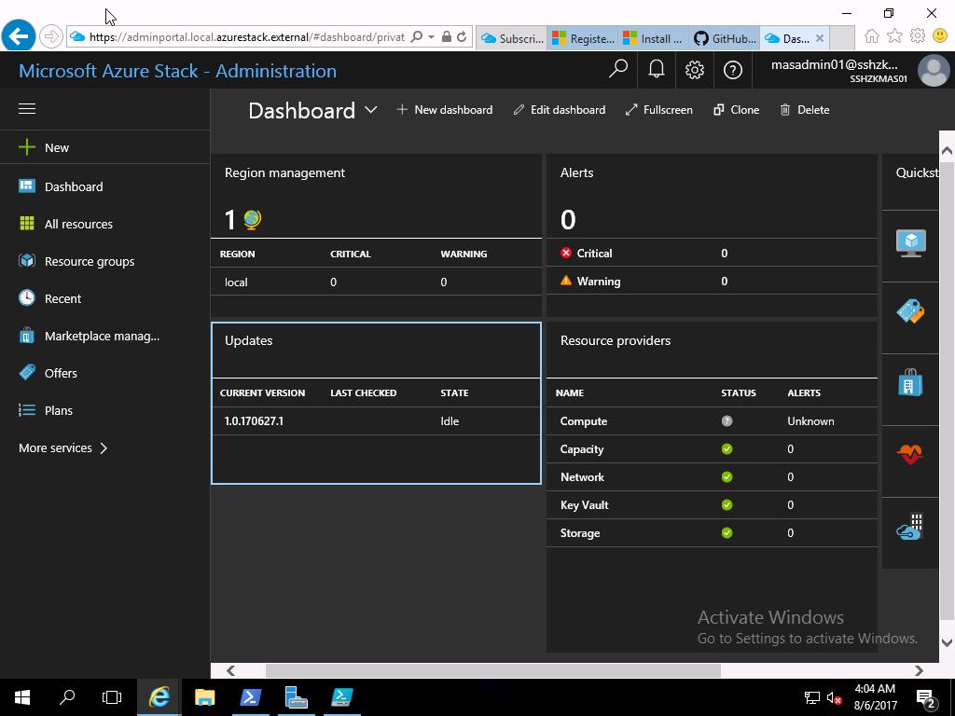Screen dimensions: 955x716
Task: Click the Idle state value
Action: [450, 420]
